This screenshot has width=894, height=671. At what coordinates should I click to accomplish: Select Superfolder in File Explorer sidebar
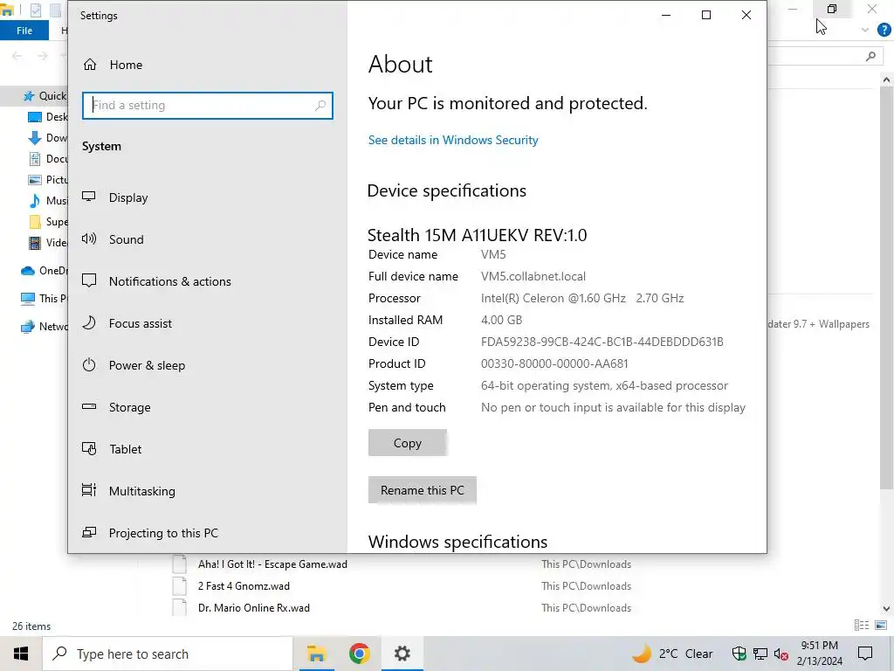(48, 222)
